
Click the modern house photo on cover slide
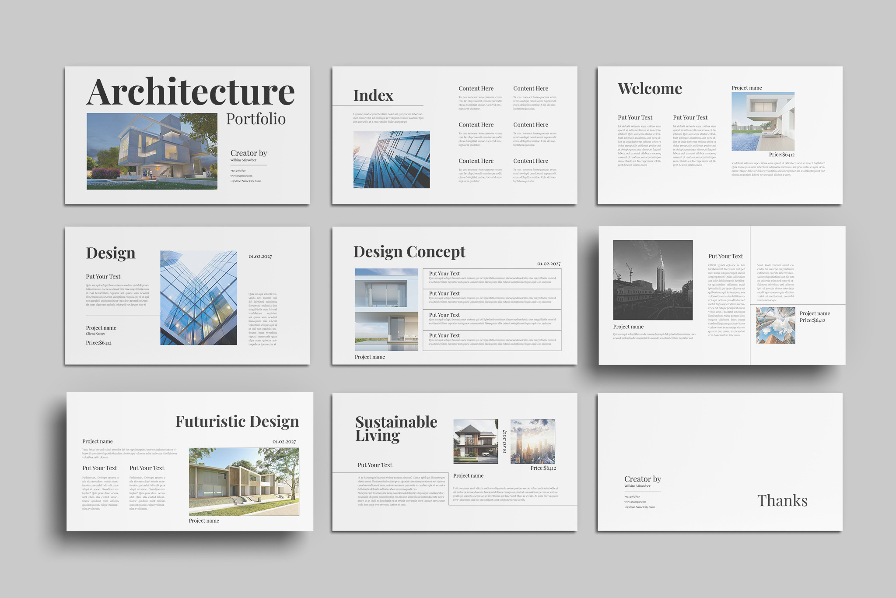(x=152, y=151)
